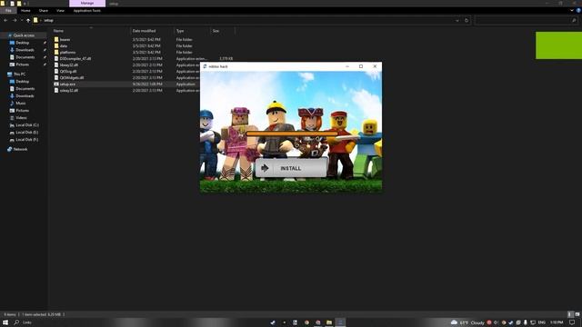
Task: Open Explorer help question icon
Action: pyautogui.click(x=578, y=11)
